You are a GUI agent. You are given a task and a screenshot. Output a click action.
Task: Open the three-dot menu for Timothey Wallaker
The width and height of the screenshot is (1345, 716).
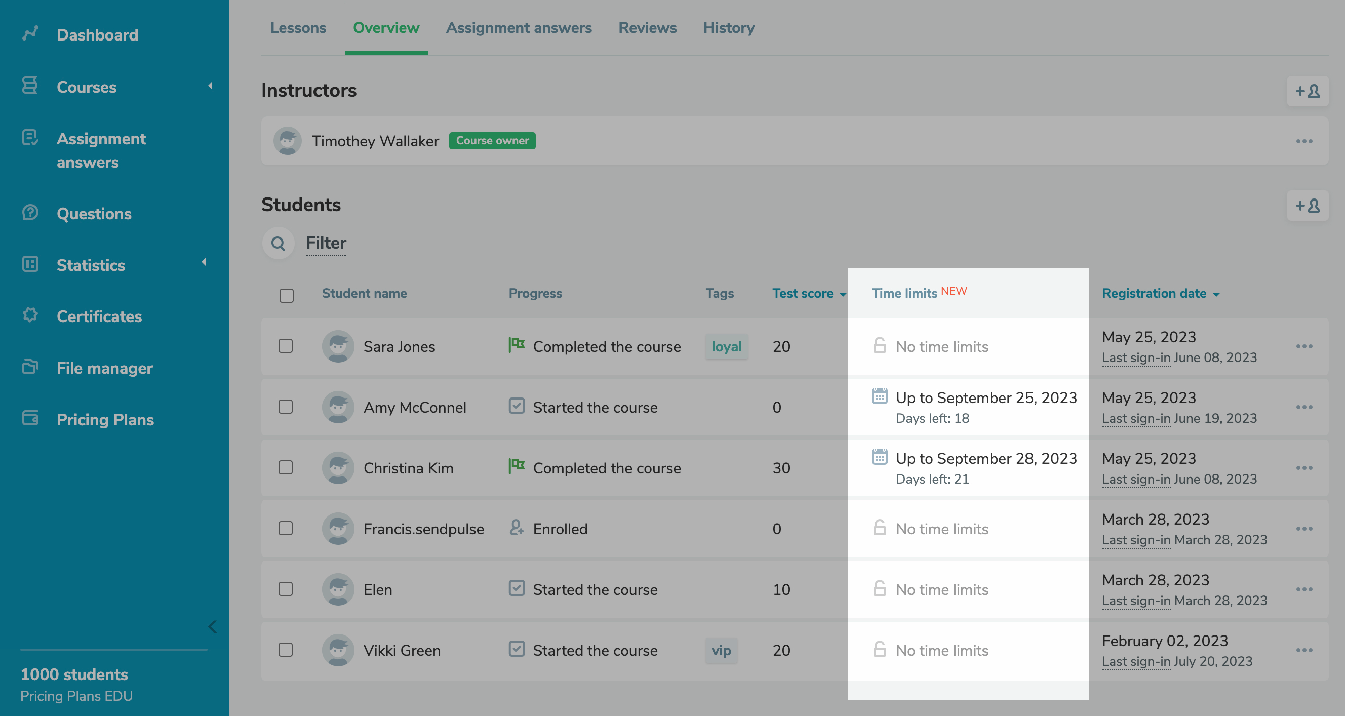click(x=1304, y=141)
